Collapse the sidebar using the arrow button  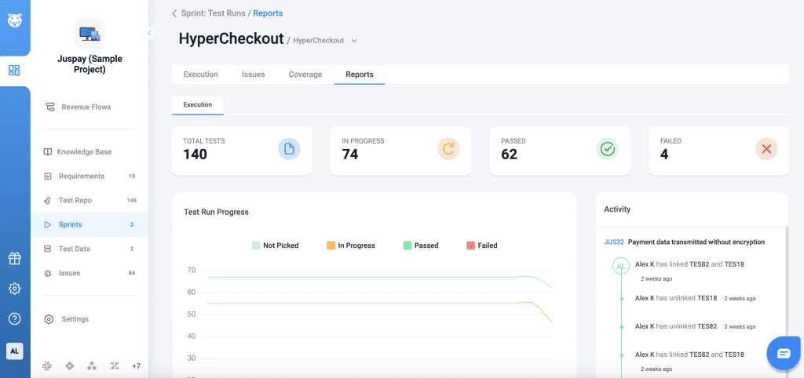point(149,33)
